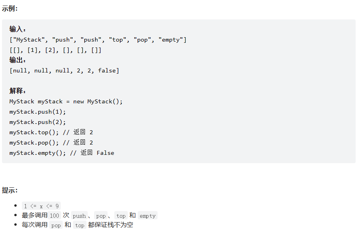The image size is (360, 234).
Task: Click the myStack.pop() line
Action: click(x=51, y=143)
